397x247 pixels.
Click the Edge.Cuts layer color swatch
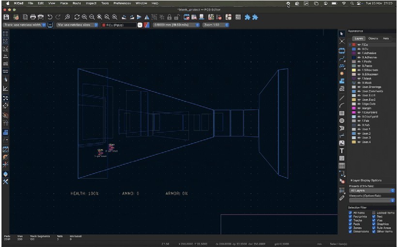point(353,104)
